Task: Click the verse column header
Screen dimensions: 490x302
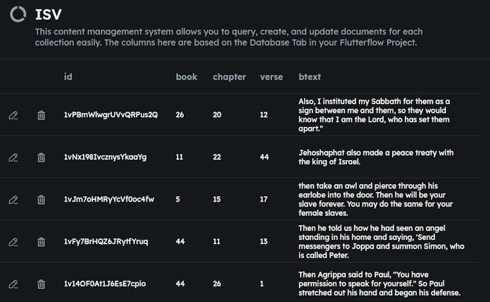Action: [x=271, y=77]
